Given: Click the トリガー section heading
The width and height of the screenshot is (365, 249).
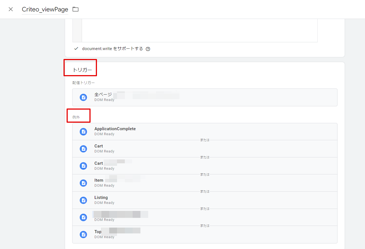Looking at the screenshot, I should tap(82, 70).
